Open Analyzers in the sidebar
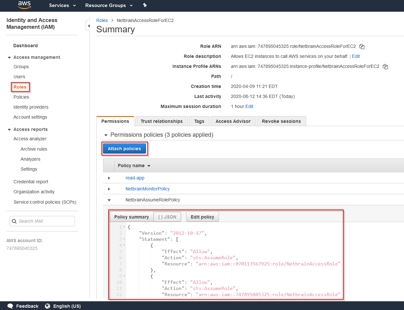Screen dimensions: 404x310 pyautogui.click(x=30, y=159)
